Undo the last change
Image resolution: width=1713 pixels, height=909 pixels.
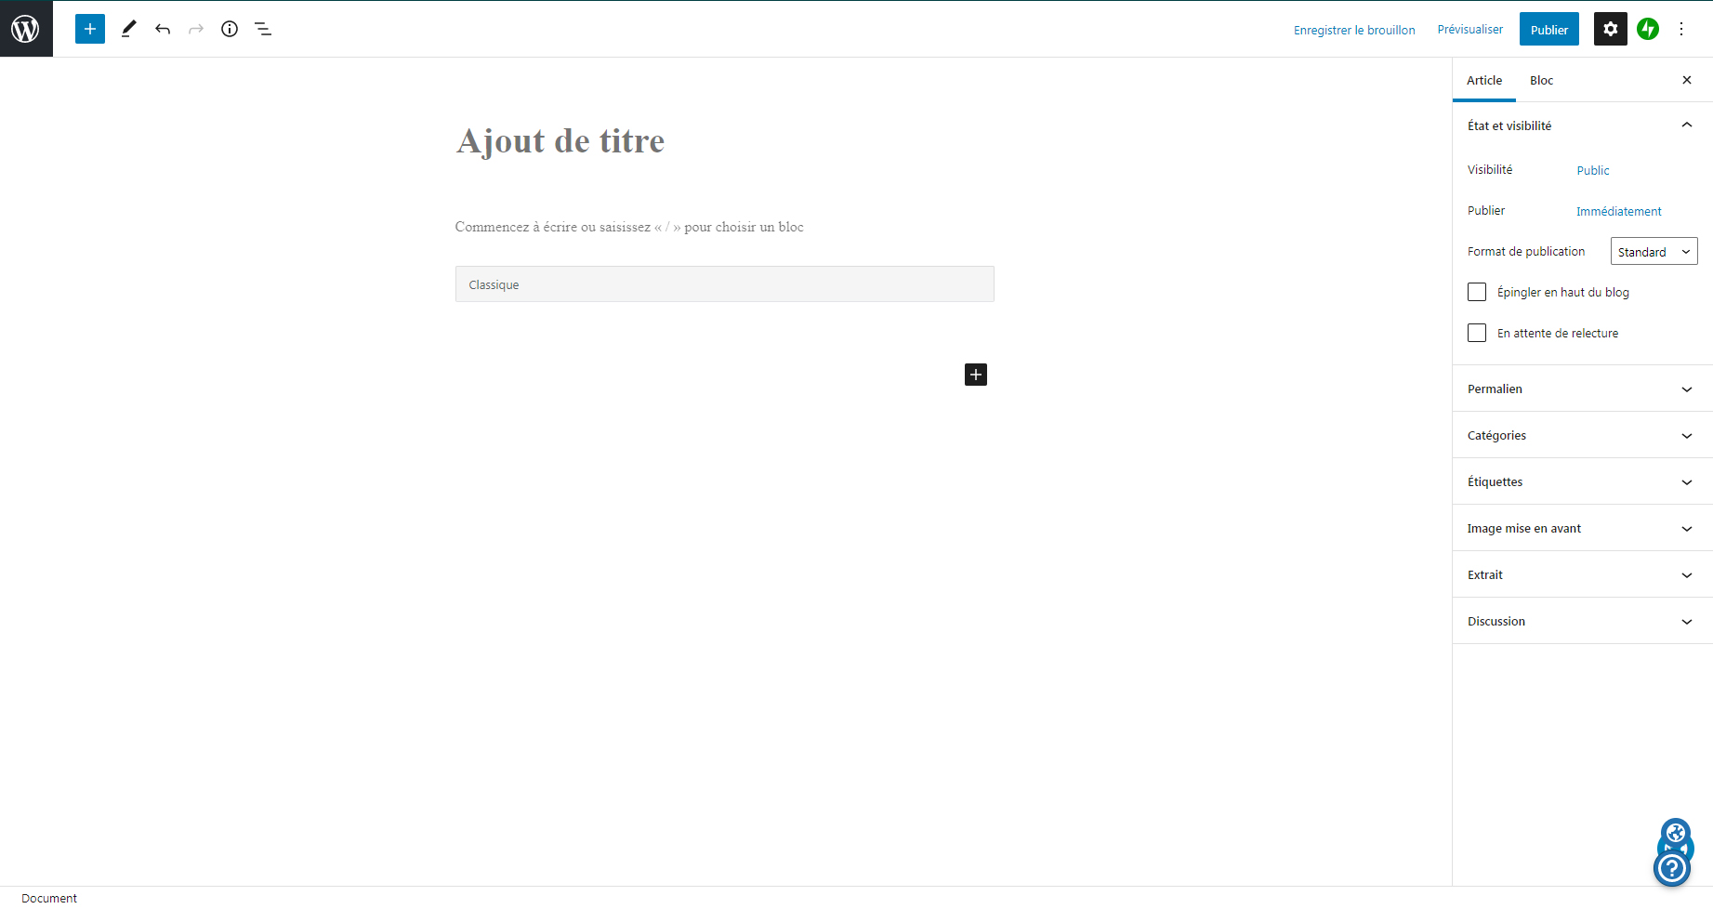[163, 29]
